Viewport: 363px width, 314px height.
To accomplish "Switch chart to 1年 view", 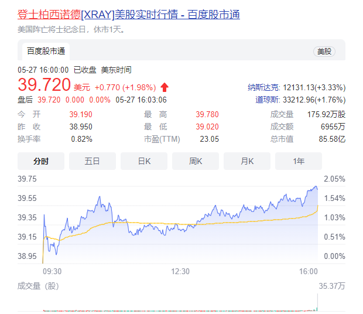I will click(299, 161).
